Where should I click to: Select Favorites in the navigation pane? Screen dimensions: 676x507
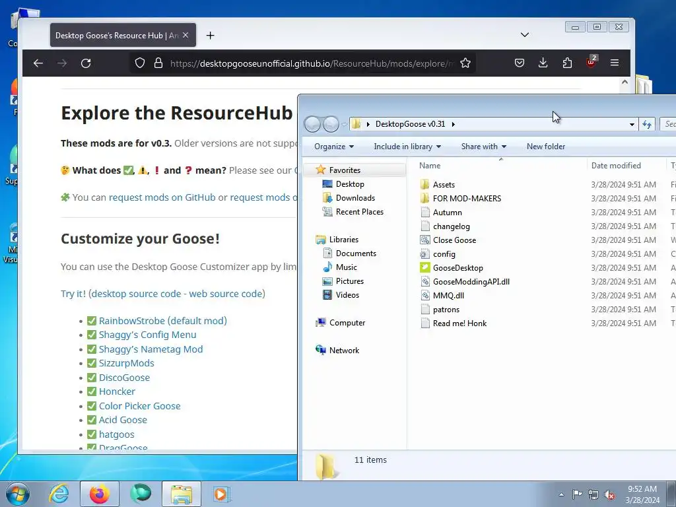(345, 170)
